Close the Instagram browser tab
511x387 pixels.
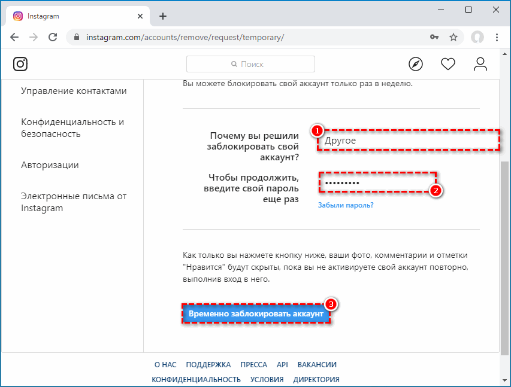(x=140, y=16)
